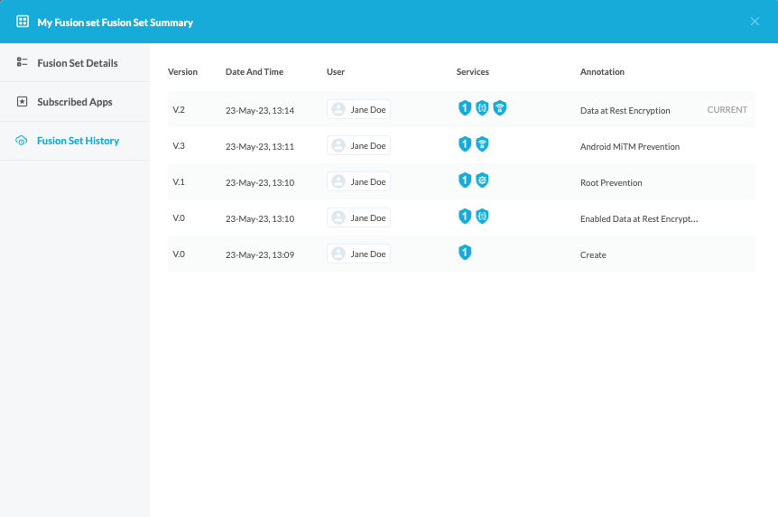Click the number-one shield icon in V.3 row
The image size is (778, 517).
point(465,144)
